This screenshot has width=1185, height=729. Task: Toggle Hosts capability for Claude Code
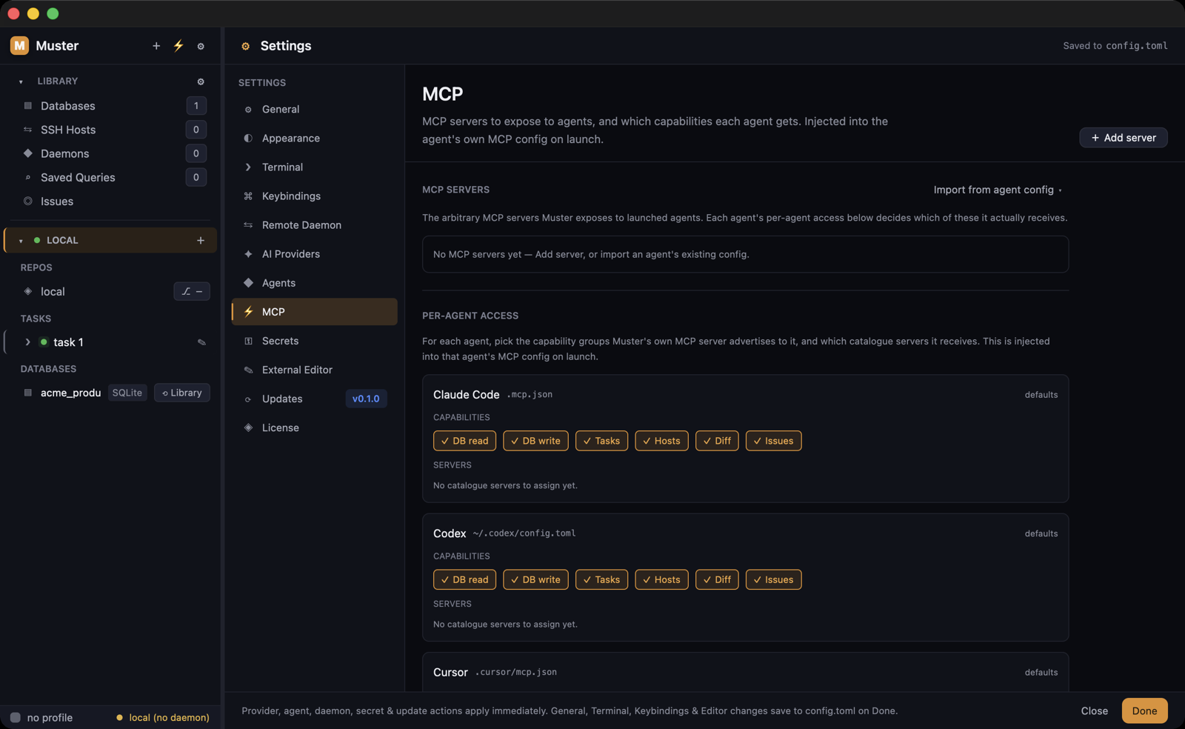[x=661, y=441]
